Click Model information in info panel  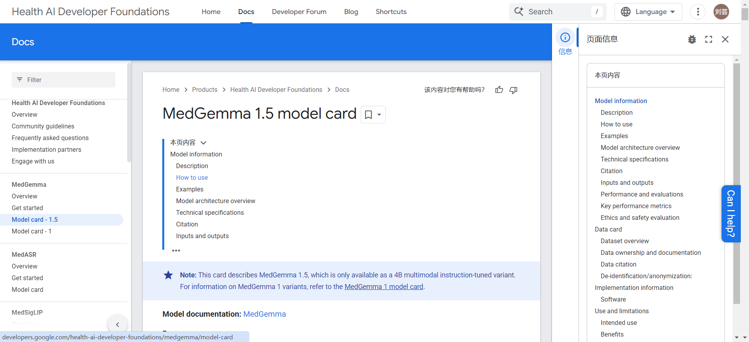(x=621, y=101)
